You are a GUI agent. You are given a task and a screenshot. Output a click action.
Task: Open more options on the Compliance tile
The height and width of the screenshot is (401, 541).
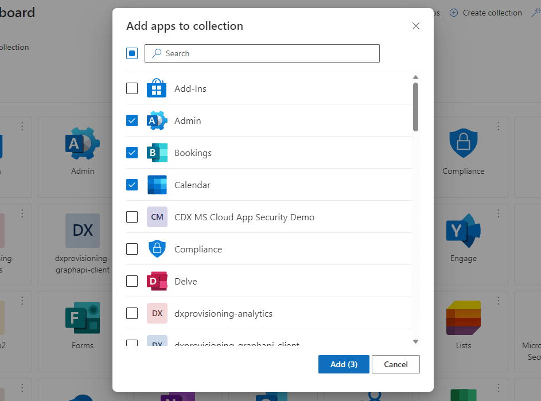coord(498,126)
